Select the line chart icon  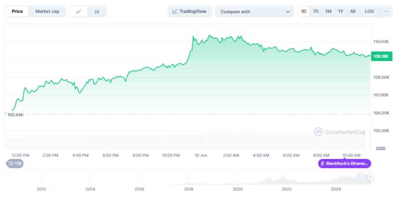pos(79,12)
